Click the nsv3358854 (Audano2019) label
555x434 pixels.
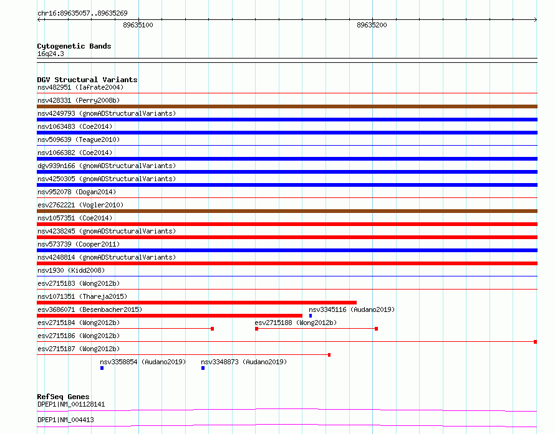tap(143, 362)
